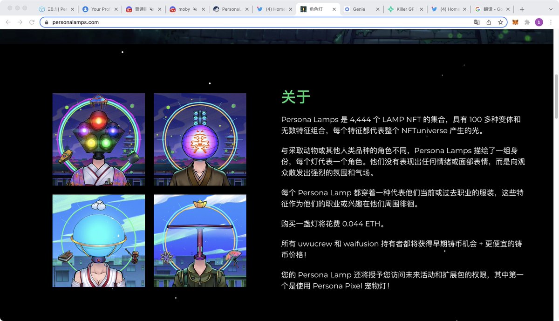Viewport: 559px width, 321px height.
Task: Click the 0.044 ETH price text
Action: pyautogui.click(x=361, y=224)
